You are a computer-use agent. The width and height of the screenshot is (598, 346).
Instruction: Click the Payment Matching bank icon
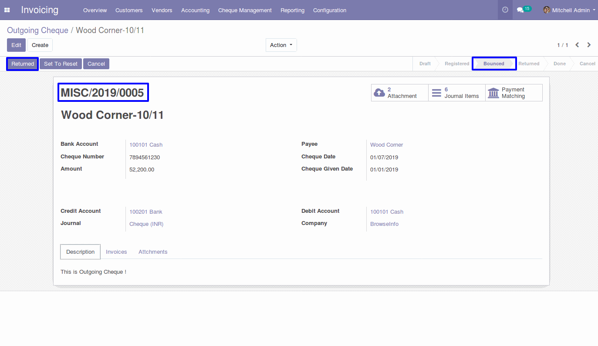click(493, 93)
